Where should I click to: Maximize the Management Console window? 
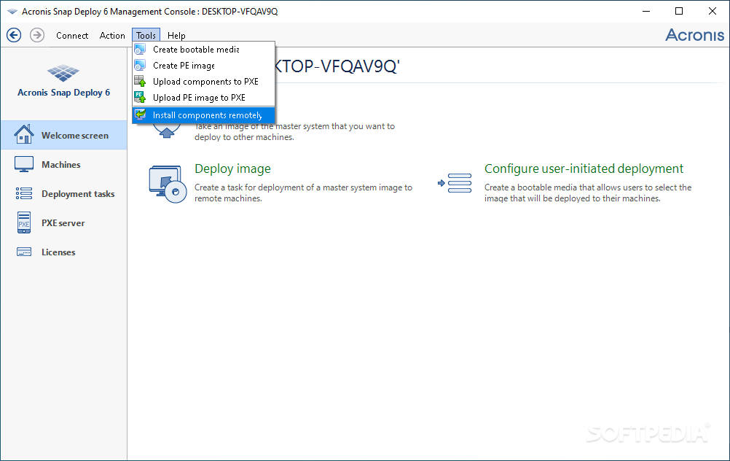[679, 11]
